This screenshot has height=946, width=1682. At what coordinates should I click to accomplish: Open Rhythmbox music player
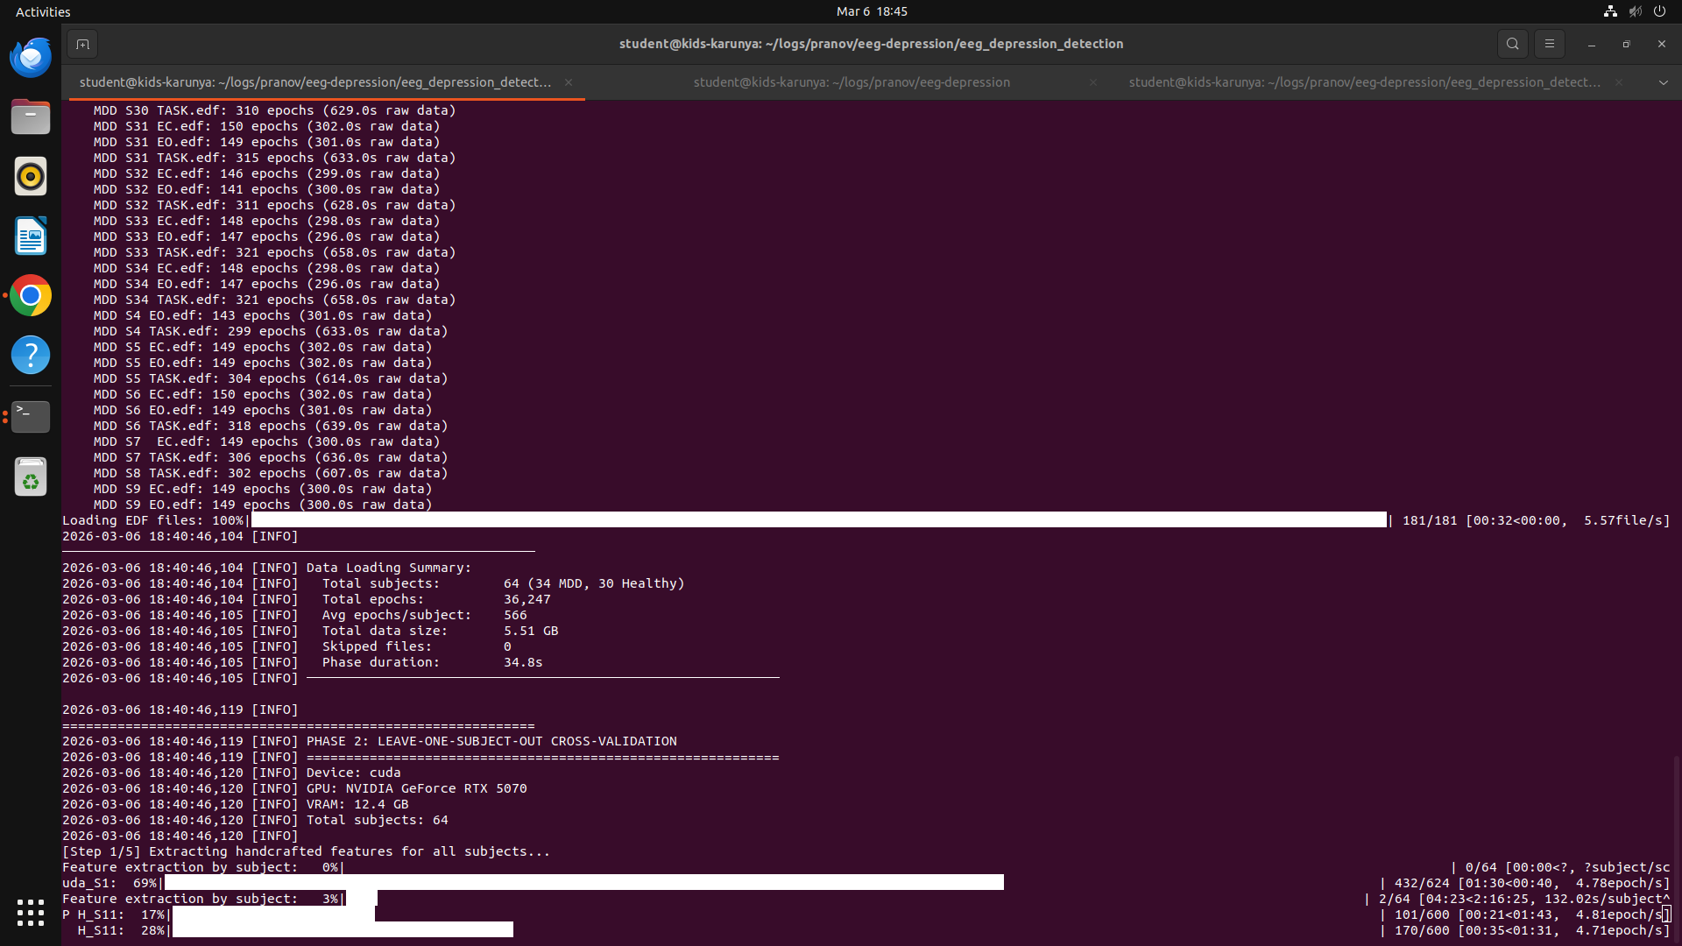pyautogui.click(x=31, y=177)
